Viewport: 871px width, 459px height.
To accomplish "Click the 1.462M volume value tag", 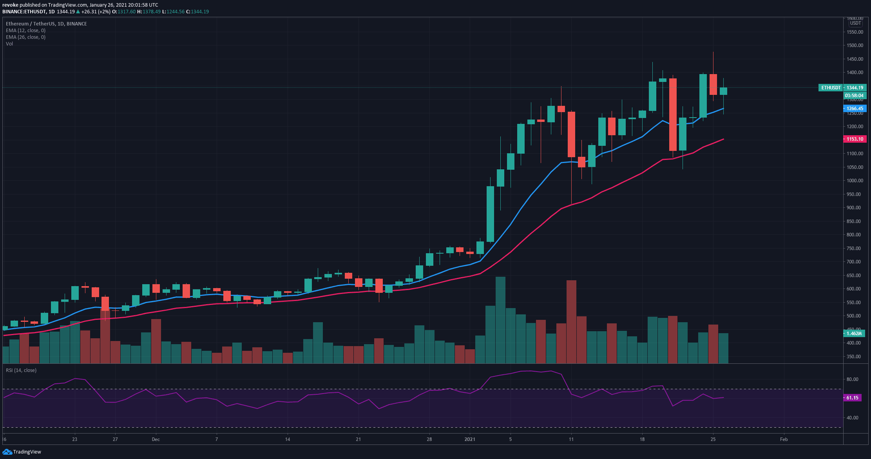I will pyautogui.click(x=854, y=334).
